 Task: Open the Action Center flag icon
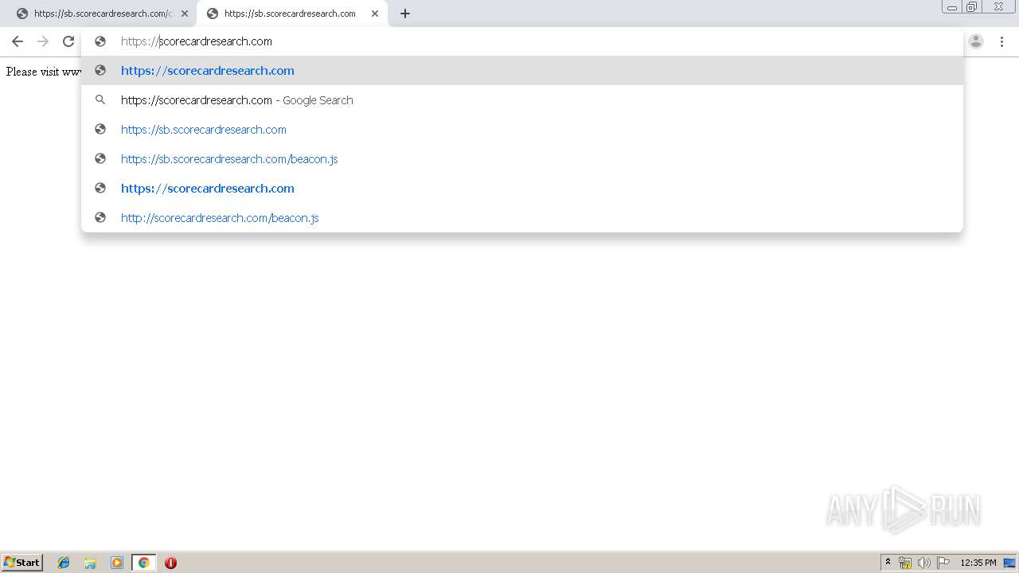tap(943, 563)
